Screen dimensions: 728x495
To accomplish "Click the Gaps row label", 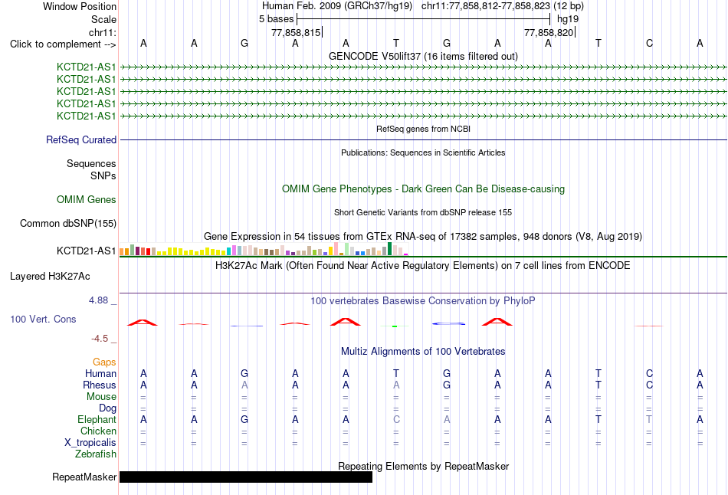I will click(104, 362).
